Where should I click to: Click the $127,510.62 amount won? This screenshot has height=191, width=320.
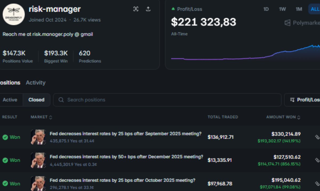[x=287, y=157]
